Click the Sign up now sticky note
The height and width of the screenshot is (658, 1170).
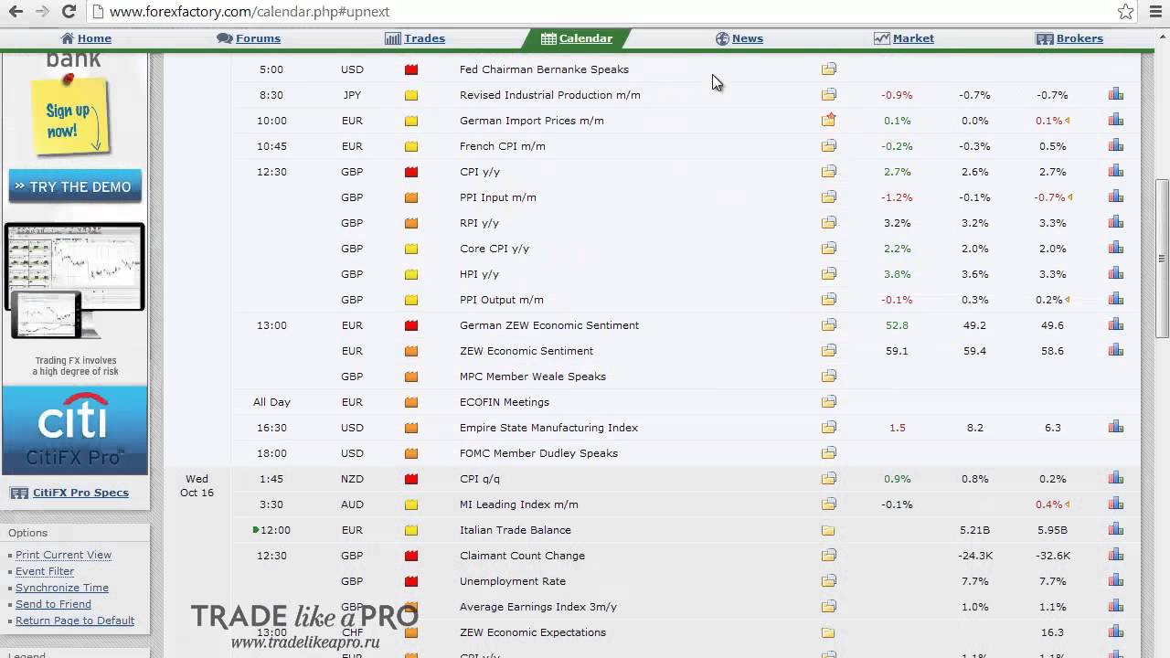click(x=69, y=117)
